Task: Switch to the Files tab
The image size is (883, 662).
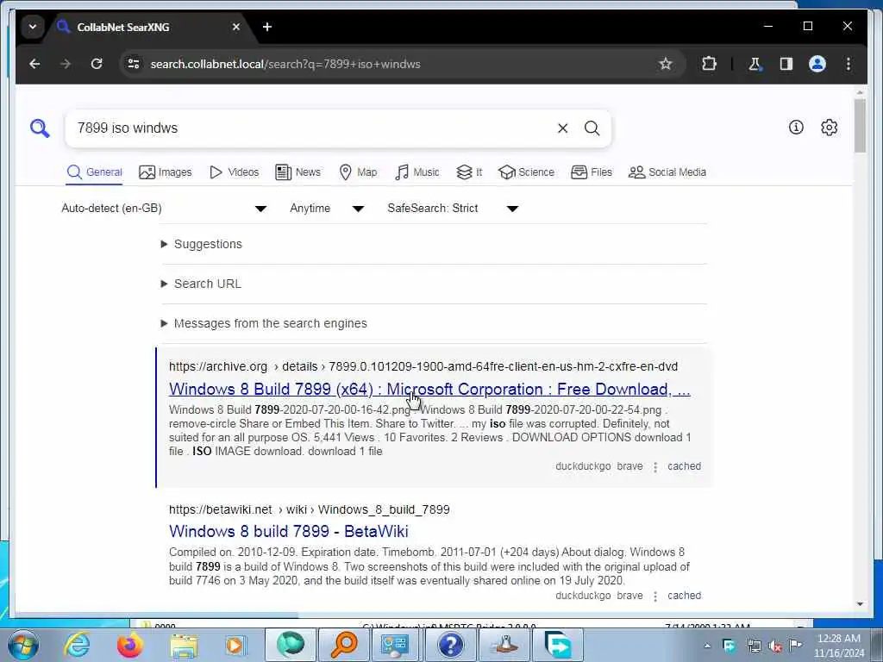Action: click(x=592, y=172)
